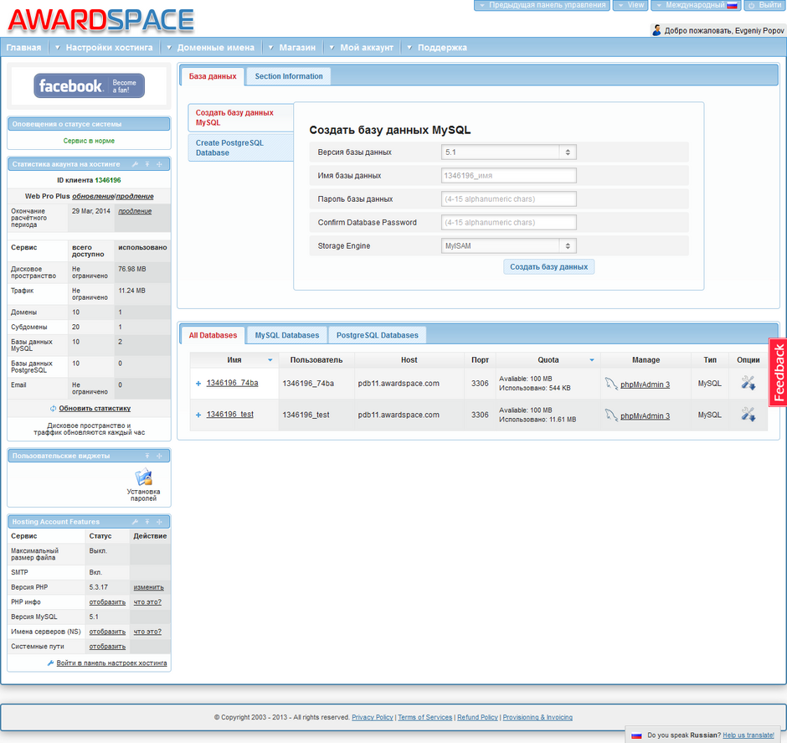The image size is (787, 743).
Task: Click что это? link for Имена серверов (NS)
Action: [147, 632]
